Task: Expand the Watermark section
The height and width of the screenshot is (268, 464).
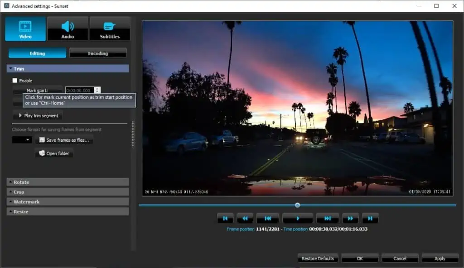Action: coord(68,202)
